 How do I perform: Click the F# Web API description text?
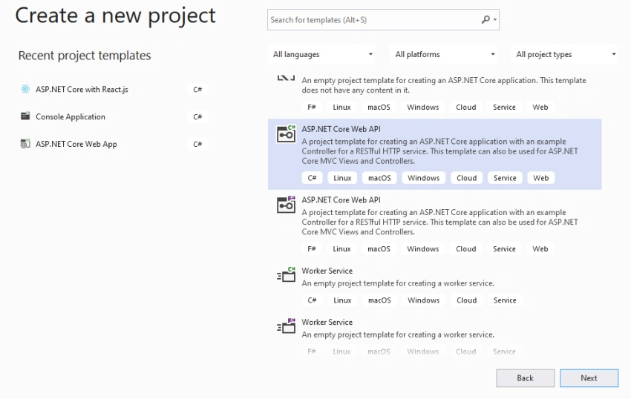(440, 222)
